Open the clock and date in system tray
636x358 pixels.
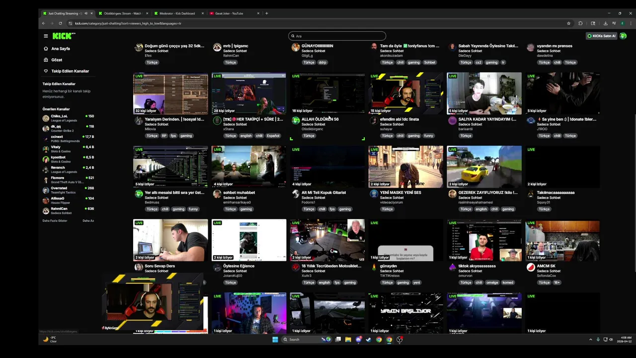pyautogui.click(x=624, y=340)
